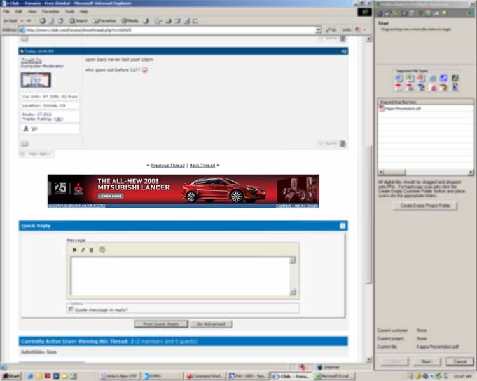The height and width of the screenshot is (381, 477).
Task: Open Favorites from the browser toolbar
Action: [106, 21]
